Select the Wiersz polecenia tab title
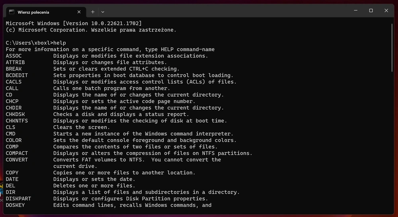 point(33,12)
